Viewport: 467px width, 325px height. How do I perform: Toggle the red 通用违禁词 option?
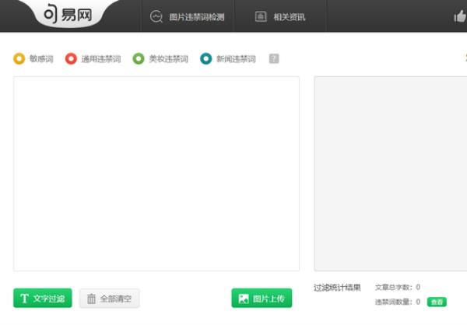pyautogui.click(x=71, y=58)
